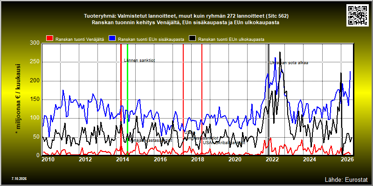The image size is (373, 186).
Task: Click the 'Ukrainan sota alkaa' annotation
Action: (289, 63)
